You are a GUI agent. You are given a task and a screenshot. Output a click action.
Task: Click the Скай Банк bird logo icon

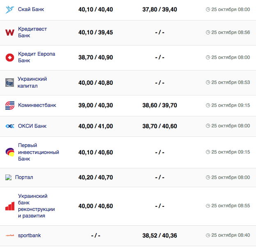[x=10, y=9]
